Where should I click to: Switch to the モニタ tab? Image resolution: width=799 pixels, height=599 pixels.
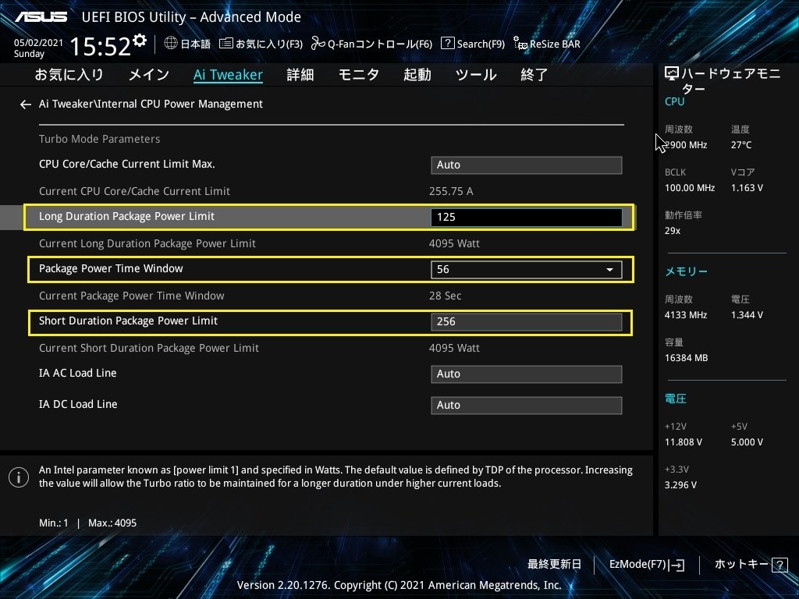(359, 75)
